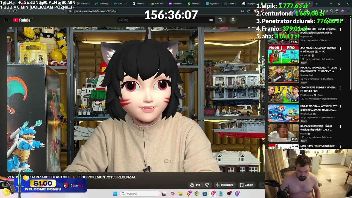Open options for 'JAK MIEĆ NAJLEPSZY DOMEK' video
Viewport: 352px width, 198px height.
[x=340, y=48]
